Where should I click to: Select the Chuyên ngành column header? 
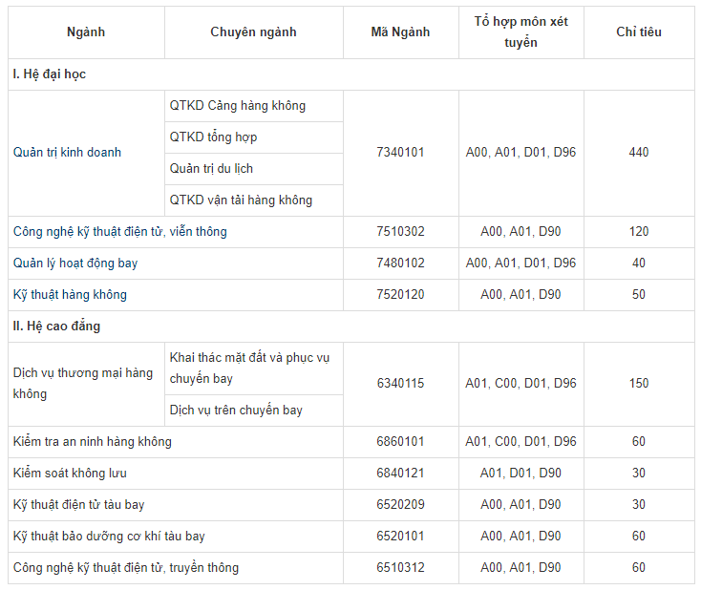pyautogui.click(x=253, y=32)
